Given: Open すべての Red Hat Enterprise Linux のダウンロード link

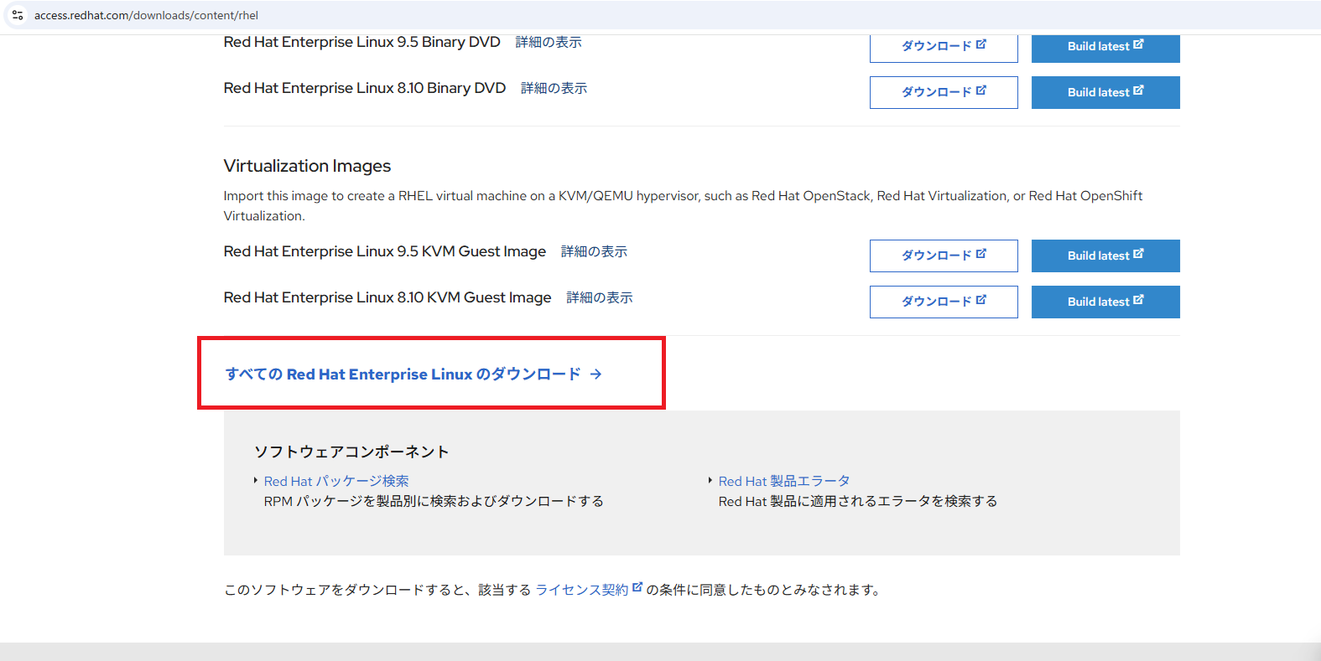Looking at the screenshot, I should pyautogui.click(x=403, y=374).
